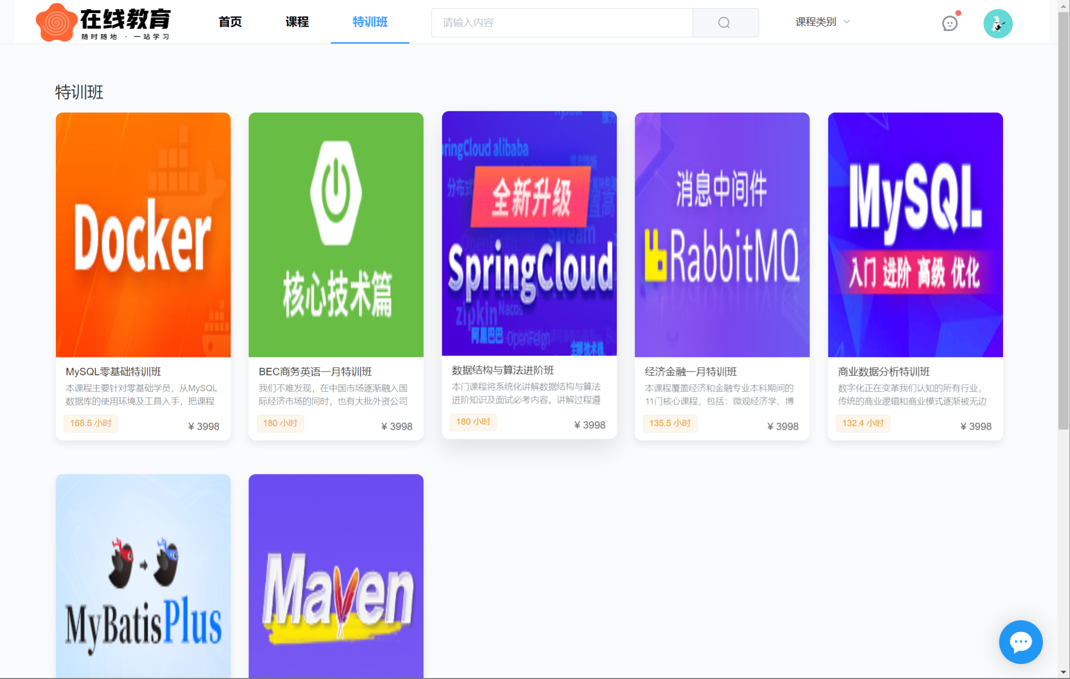Click the user avatar icon
Screen dimensions: 1070x679
pos(998,23)
